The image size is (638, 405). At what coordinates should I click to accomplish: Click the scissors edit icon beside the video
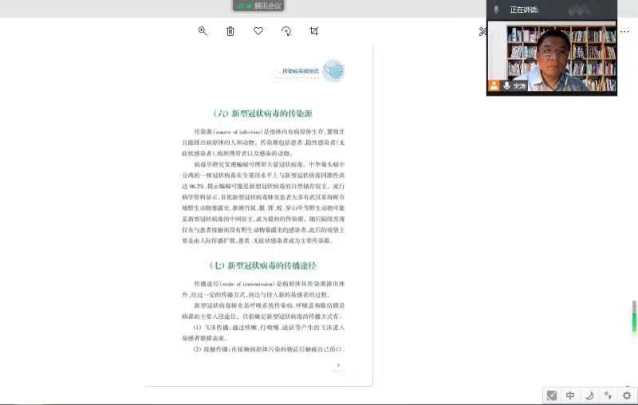(483, 32)
